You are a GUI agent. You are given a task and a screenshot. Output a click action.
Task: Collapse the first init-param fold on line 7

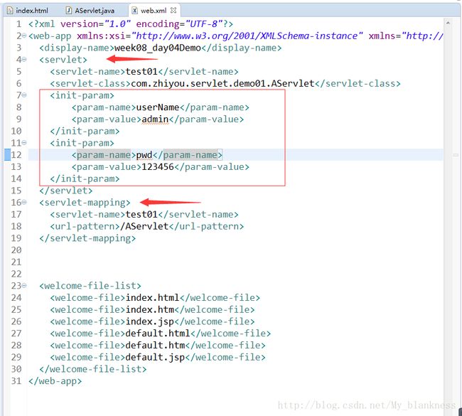(24, 95)
